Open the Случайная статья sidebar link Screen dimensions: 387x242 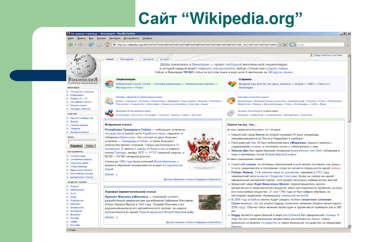pyautogui.click(x=81, y=102)
